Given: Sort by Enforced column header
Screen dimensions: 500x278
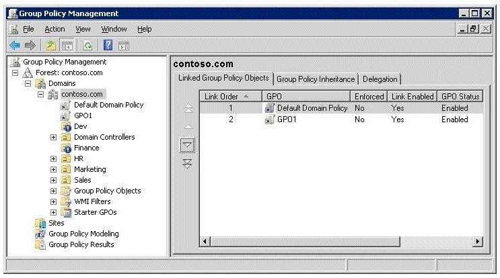Looking at the screenshot, I should tap(369, 97).
